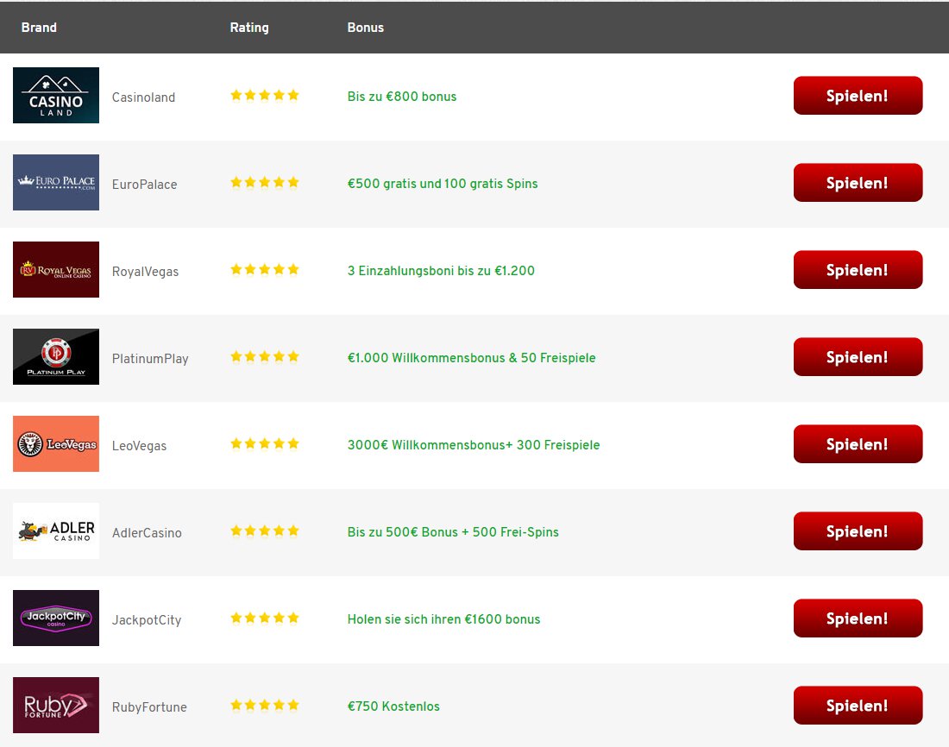Click the LeoVegas brand name
Viewport: 949px width, 747px height.
[x=139, y=446]
